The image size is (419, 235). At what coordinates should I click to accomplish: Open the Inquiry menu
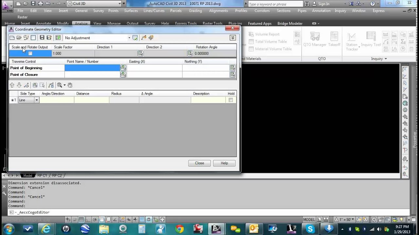coord(340,11)
